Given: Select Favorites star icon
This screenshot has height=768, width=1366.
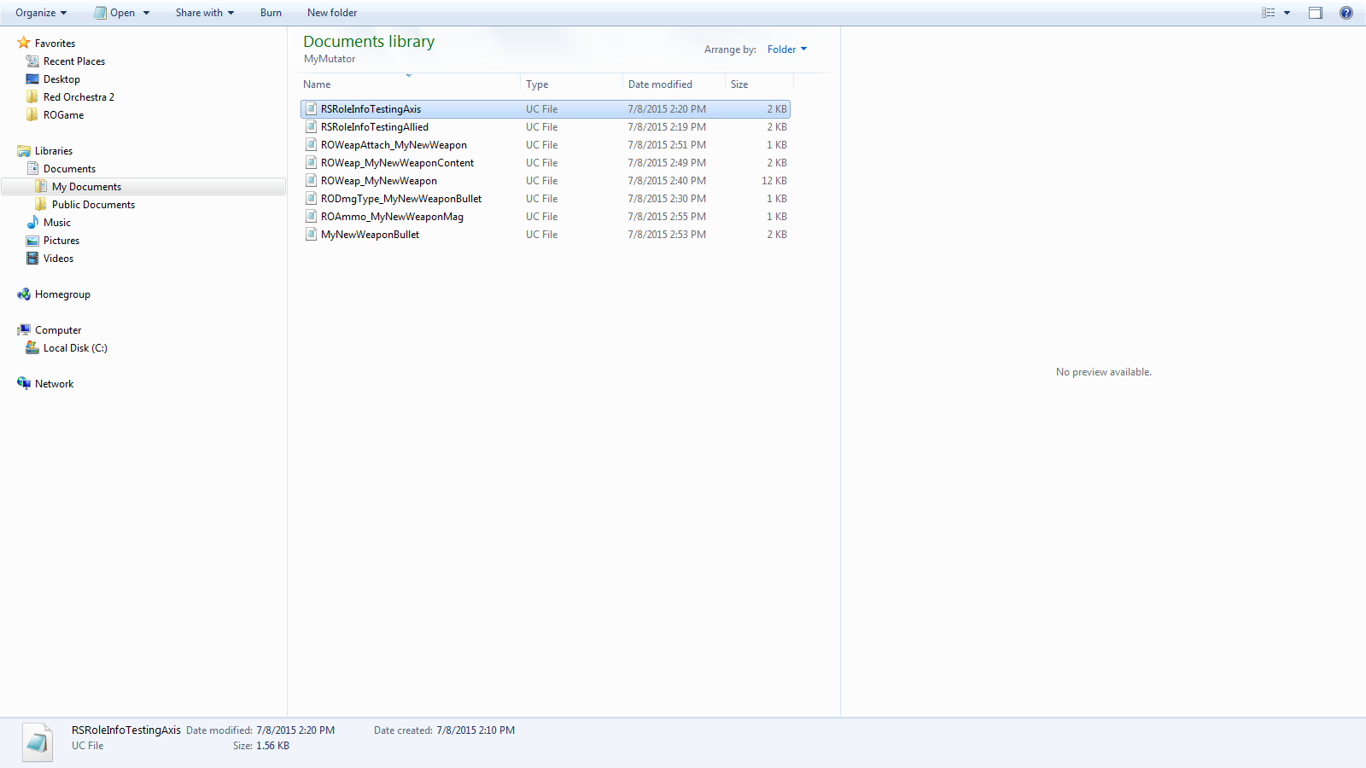Looking at the screenshot, I should (x=24, y=43).
